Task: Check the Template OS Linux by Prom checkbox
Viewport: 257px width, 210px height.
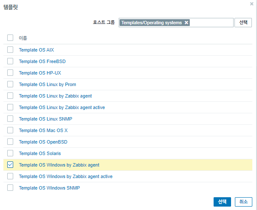Action: coord(10,84)
